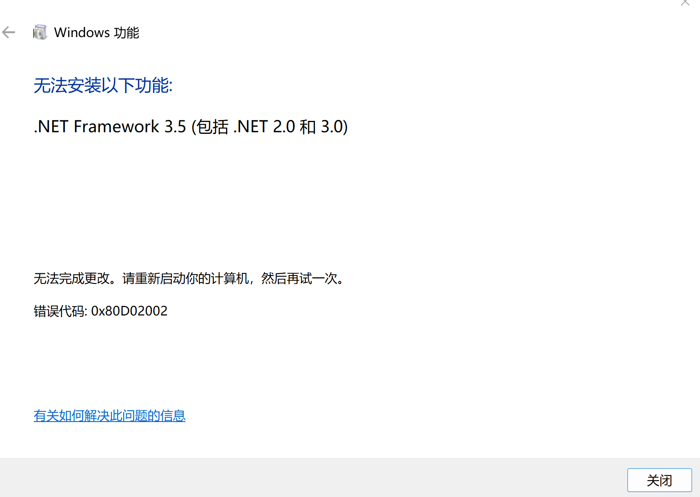Open help info about solving this problem

(x=110, y=416)
